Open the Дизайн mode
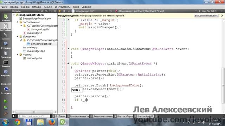Image resolution: width=225 pixels, height=126 pixels. pyautogui.click(x=6, y=36)
